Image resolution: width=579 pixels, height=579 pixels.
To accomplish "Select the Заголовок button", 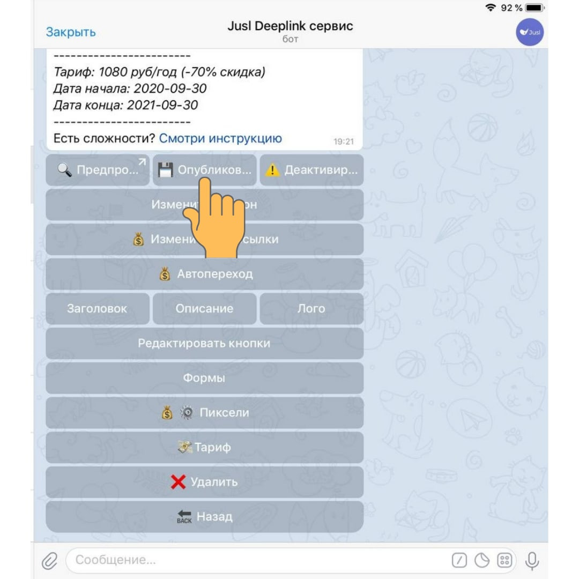I will tap(98, 309).
